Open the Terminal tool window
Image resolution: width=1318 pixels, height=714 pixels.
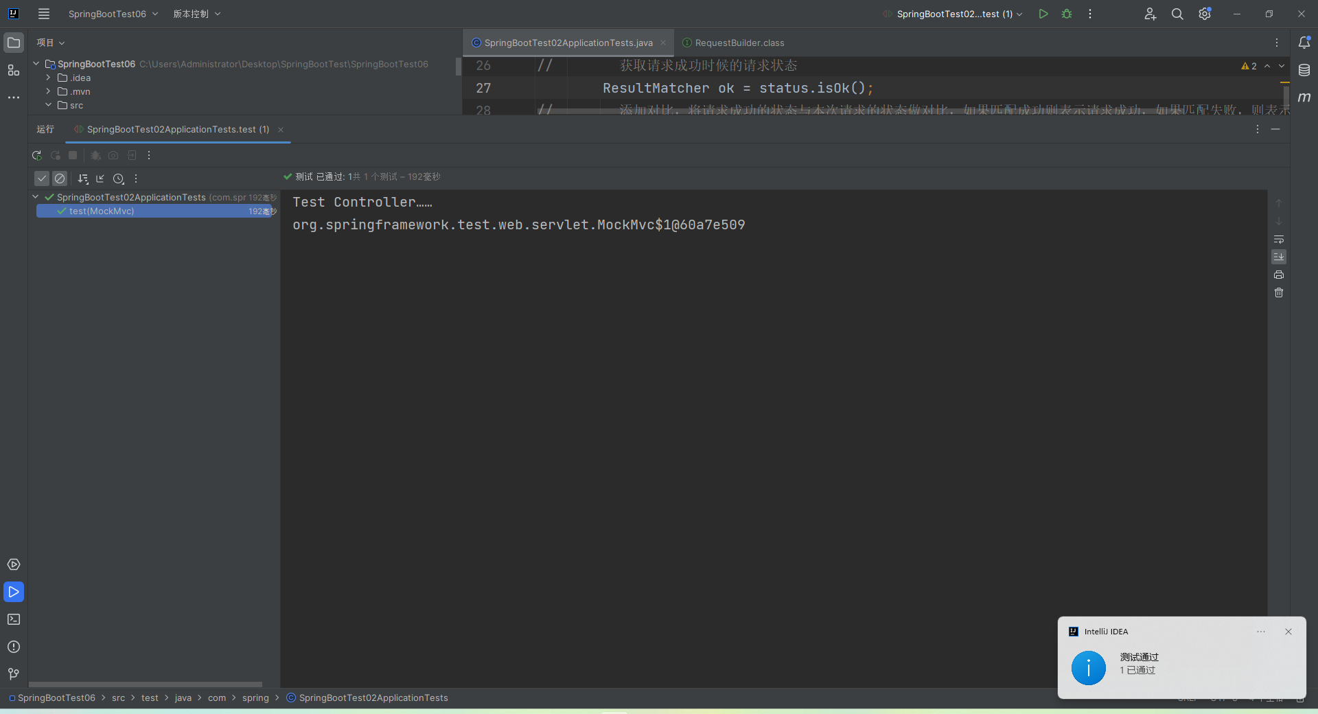[14, 619]
